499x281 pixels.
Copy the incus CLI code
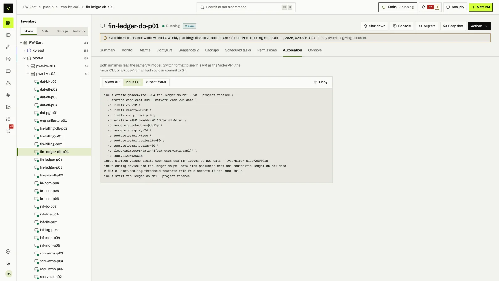click(321, 82)
